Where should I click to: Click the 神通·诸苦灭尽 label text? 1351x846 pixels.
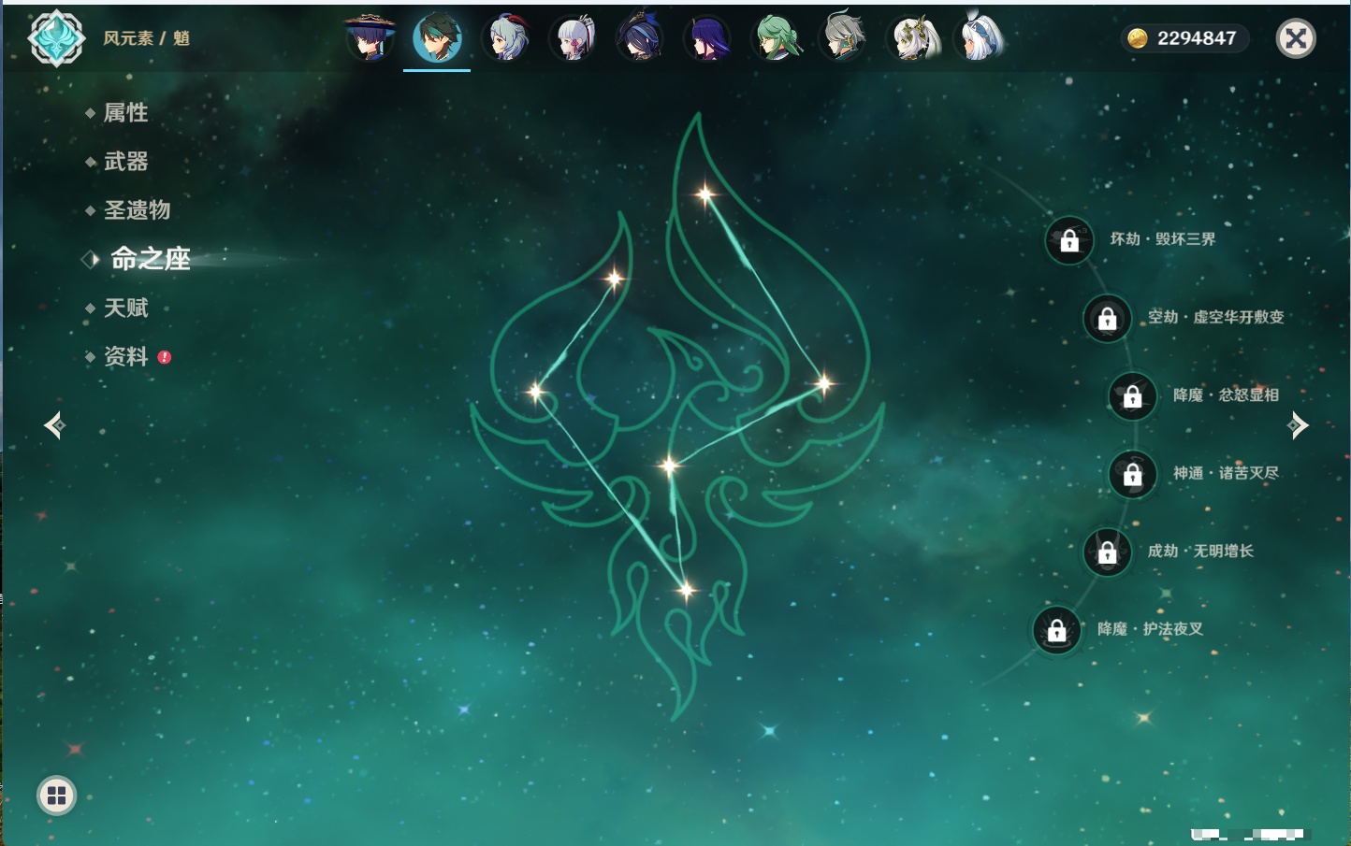click(x=1226, y=473)
